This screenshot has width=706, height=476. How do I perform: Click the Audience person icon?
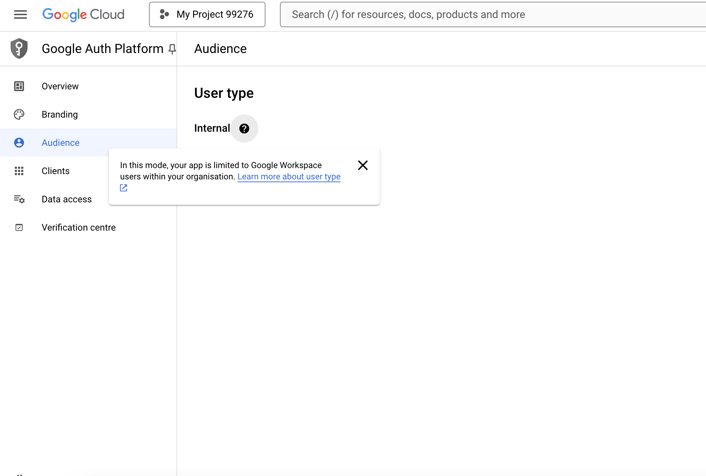coord(19,143)
